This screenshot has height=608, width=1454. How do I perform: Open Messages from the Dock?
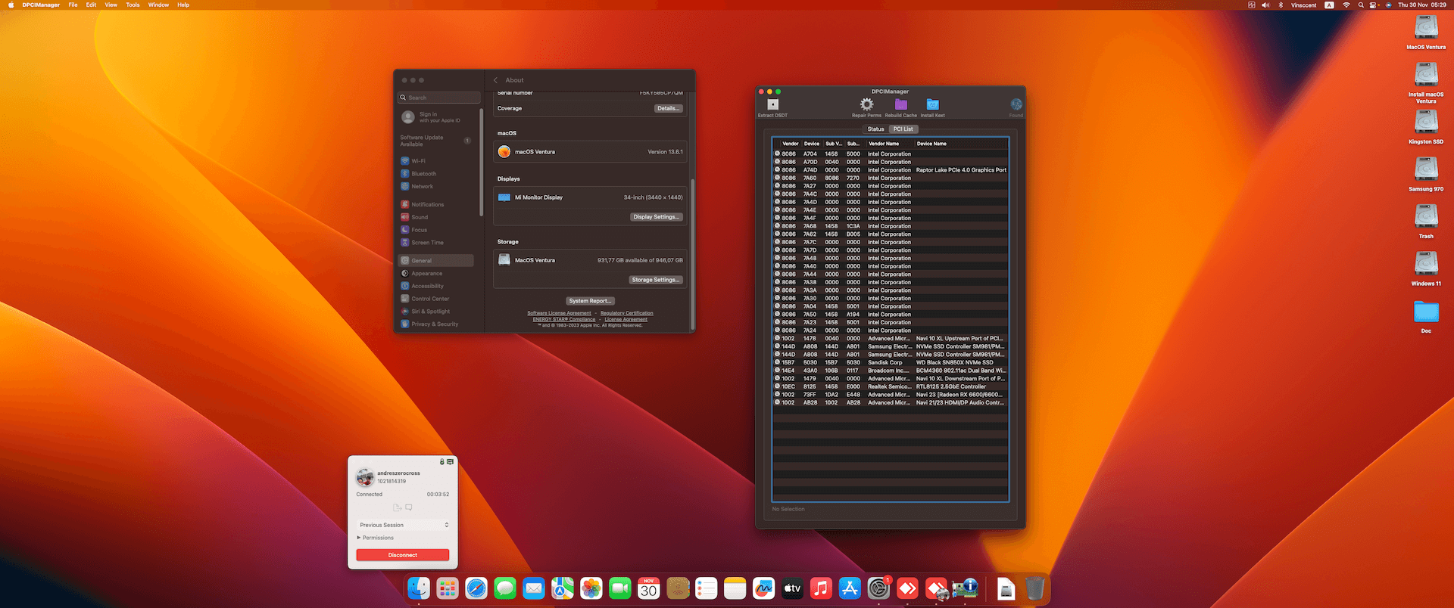pyautogui.click(x=505, y=588)
